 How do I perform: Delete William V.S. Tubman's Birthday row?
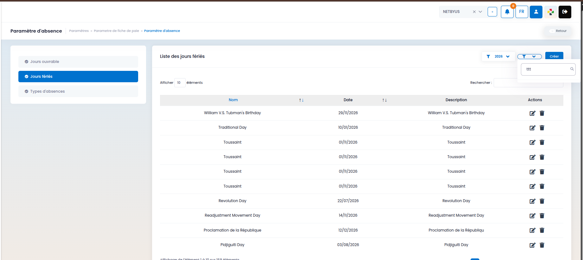click(x=542, y=113)
